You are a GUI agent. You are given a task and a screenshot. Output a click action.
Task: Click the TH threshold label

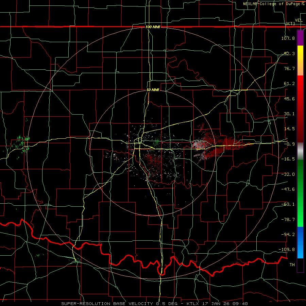coord(292,265)
